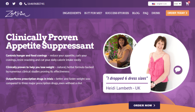This screenshot has height=112, width=195.
Task: Open the Pinterest icon
Action: pos(21,4)
